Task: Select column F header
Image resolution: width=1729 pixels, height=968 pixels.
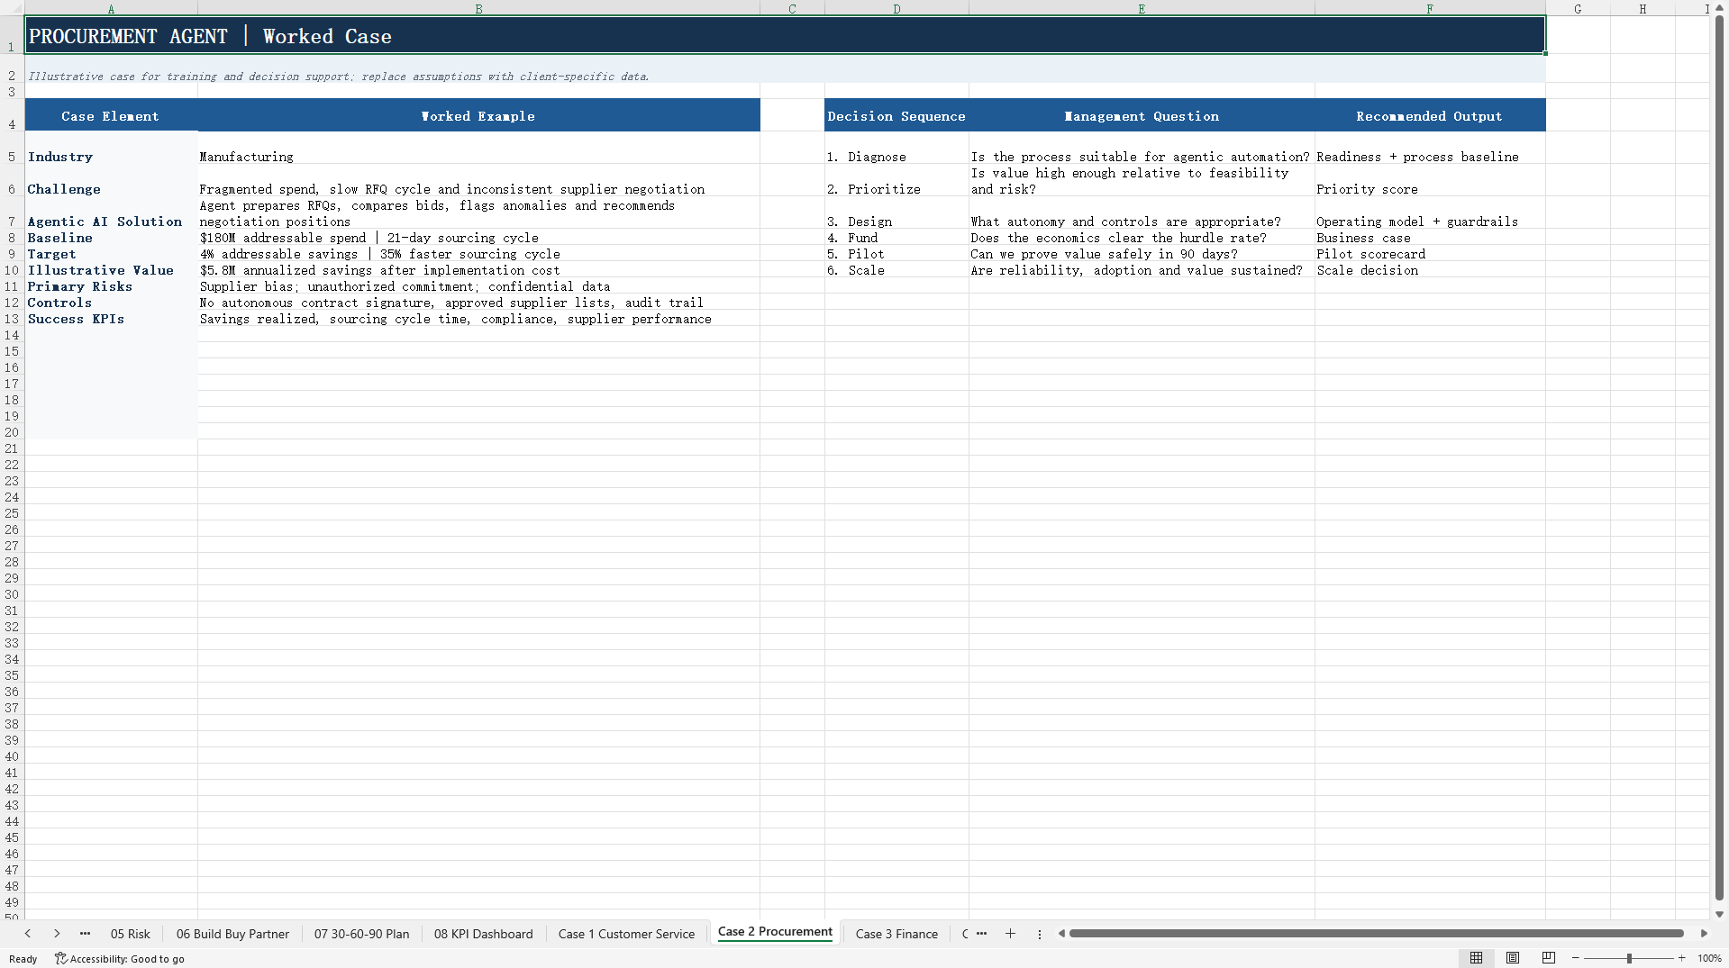Action: pyautogui.click(x=1430, y=8)
